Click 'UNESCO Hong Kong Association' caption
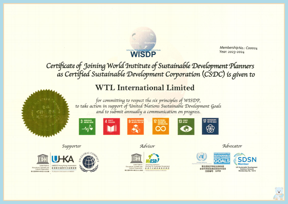 coord(64,166)
